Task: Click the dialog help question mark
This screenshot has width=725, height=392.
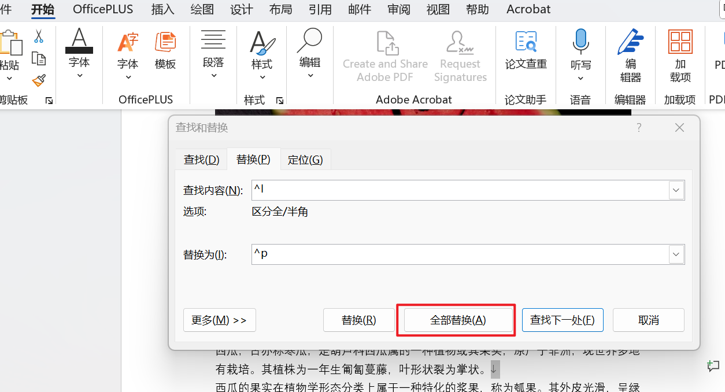Action: pos(639,128)
